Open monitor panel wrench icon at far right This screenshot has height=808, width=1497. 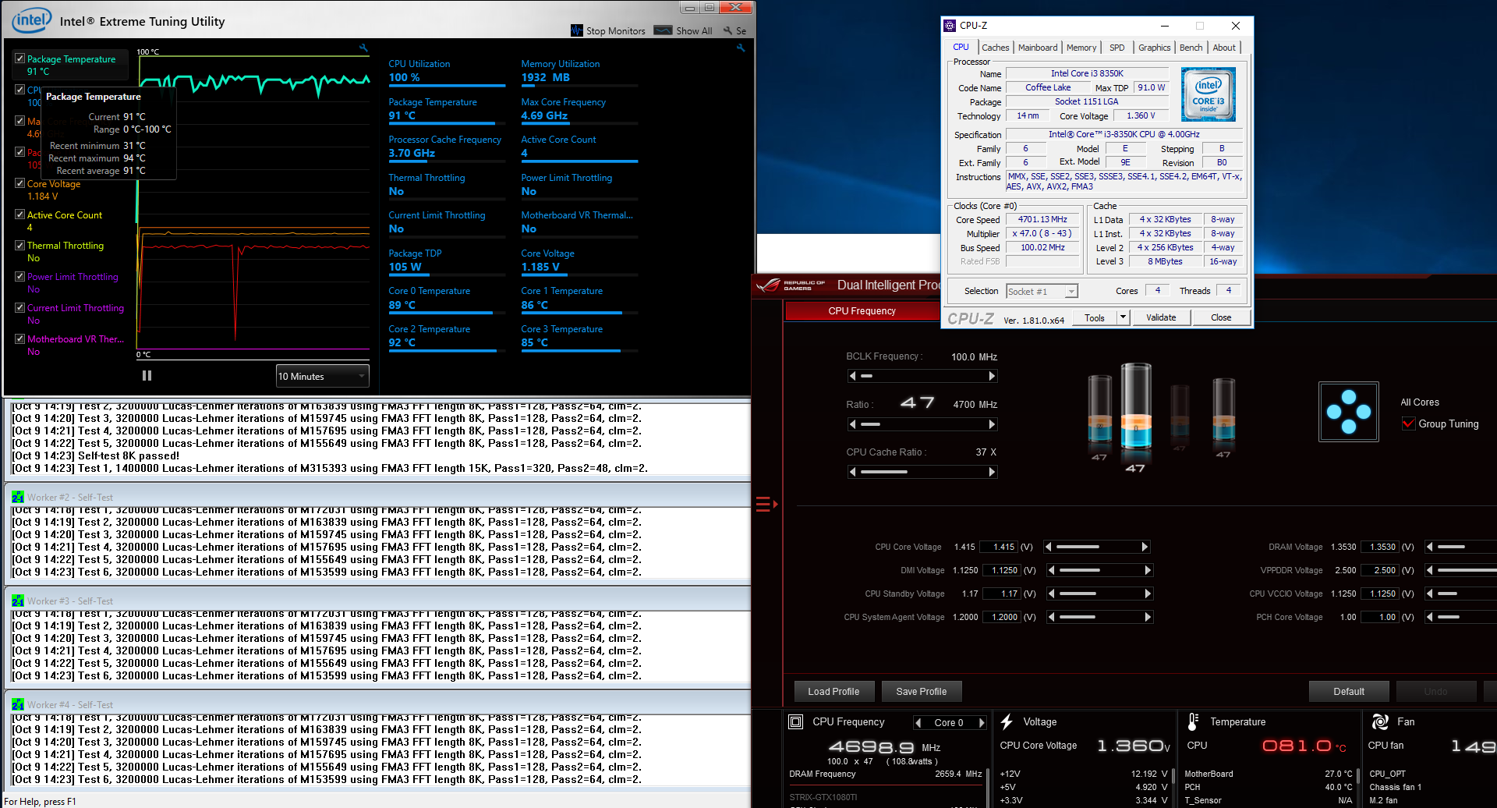(x=741, y=48)
